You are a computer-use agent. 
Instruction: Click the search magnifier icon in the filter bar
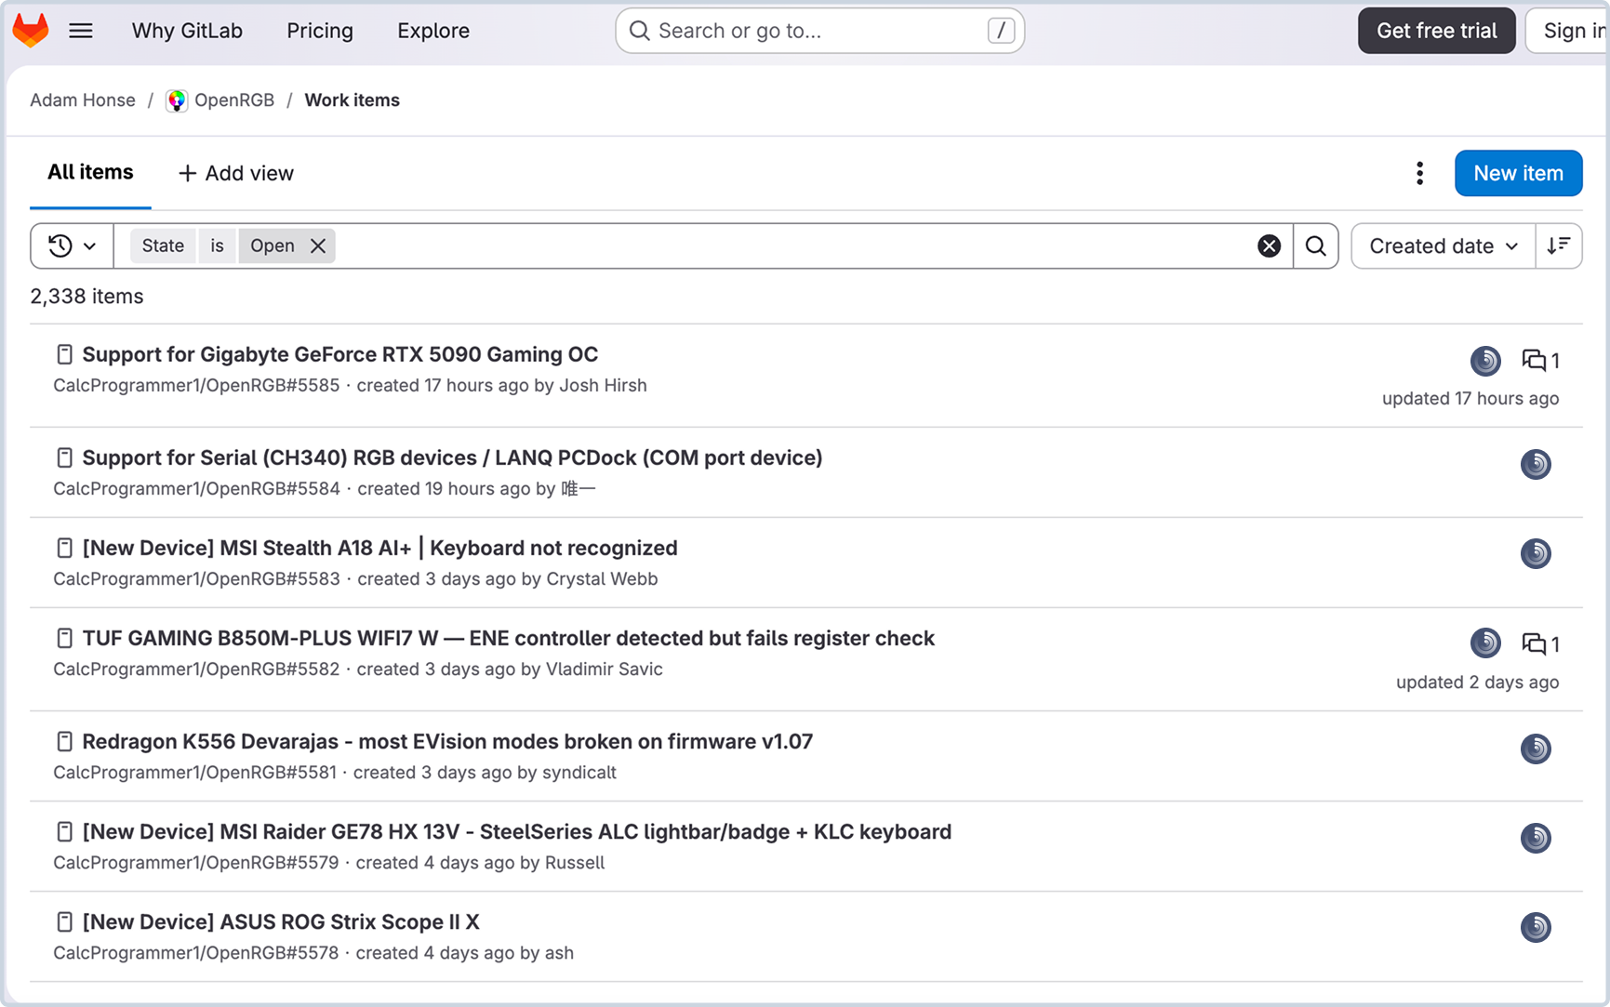coord(1315,245)
